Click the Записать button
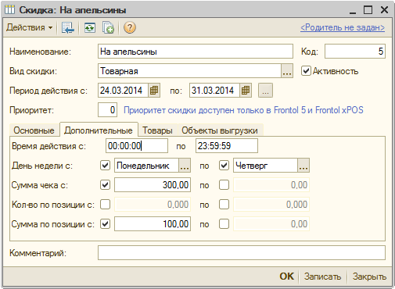Image resolution: width=395 pixels, height=289 pixels. [x=322, y=277]
